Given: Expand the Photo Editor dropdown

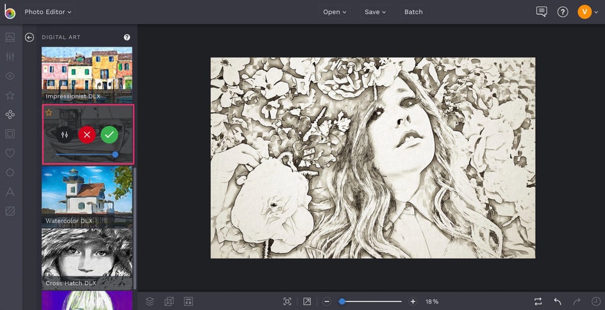Looking at the screenshot, I should [48, 12].
